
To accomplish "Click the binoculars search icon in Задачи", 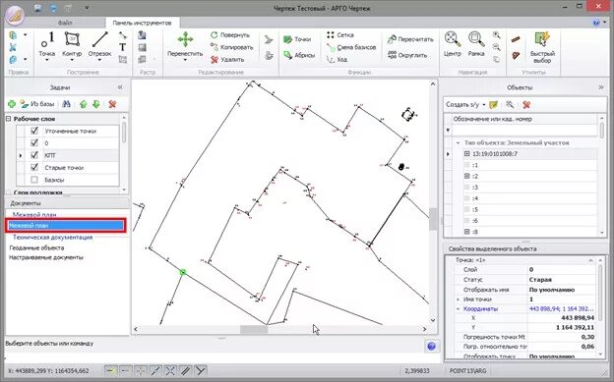I will pos(66,104).
